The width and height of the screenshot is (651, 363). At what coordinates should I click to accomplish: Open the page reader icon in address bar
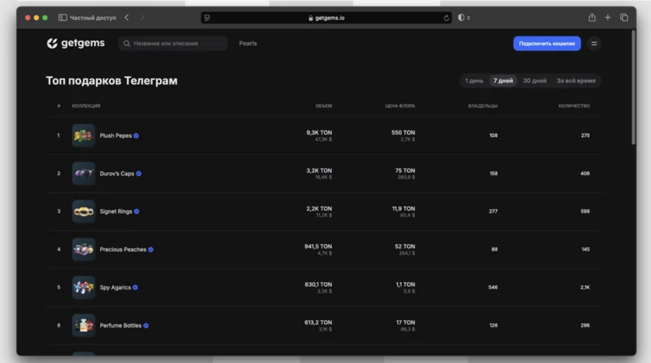click(x=207, y=18)
